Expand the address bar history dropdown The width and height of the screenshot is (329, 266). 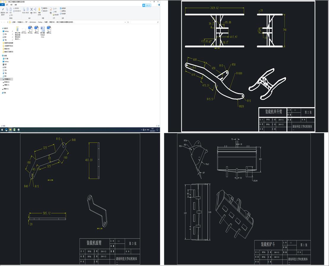pyautogui.click(x=125, y=22)
